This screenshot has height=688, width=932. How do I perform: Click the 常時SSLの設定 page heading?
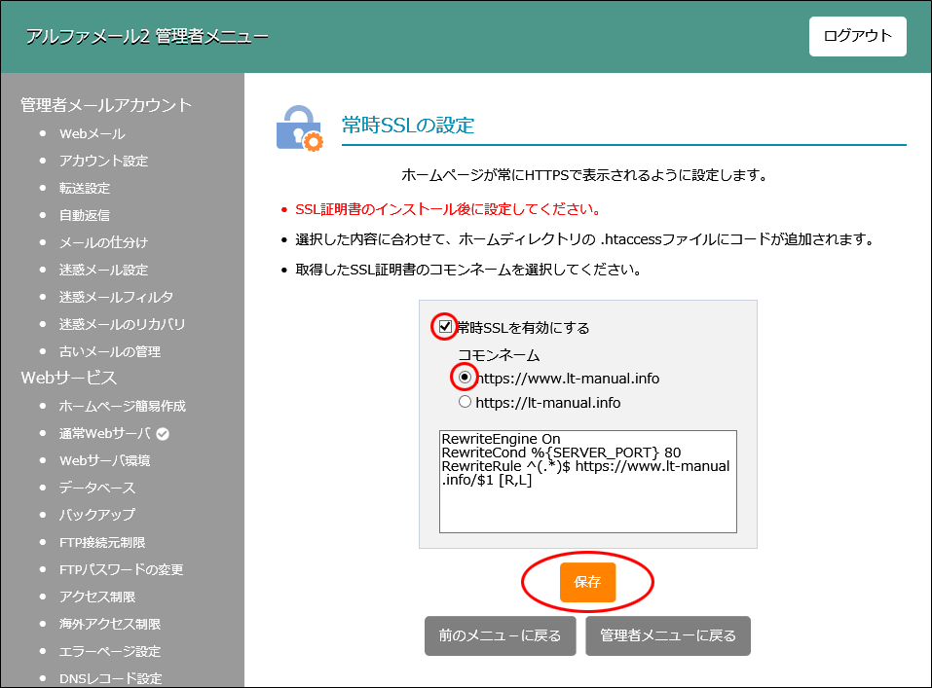408,126
